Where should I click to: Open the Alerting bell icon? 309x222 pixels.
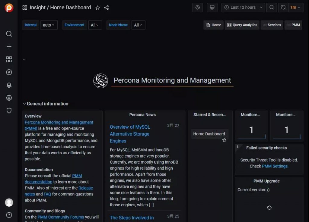tap(9, 85)
